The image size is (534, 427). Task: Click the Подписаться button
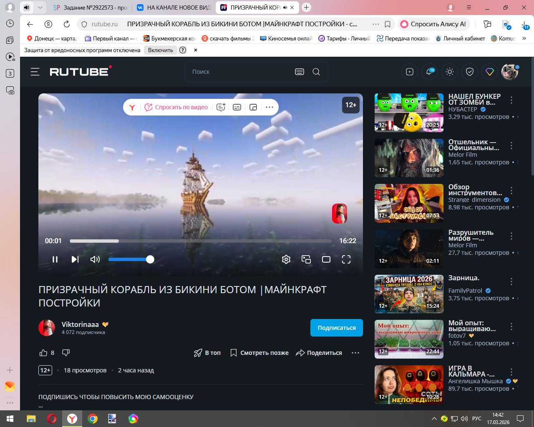pyautogui.click(x=337, y=328)
